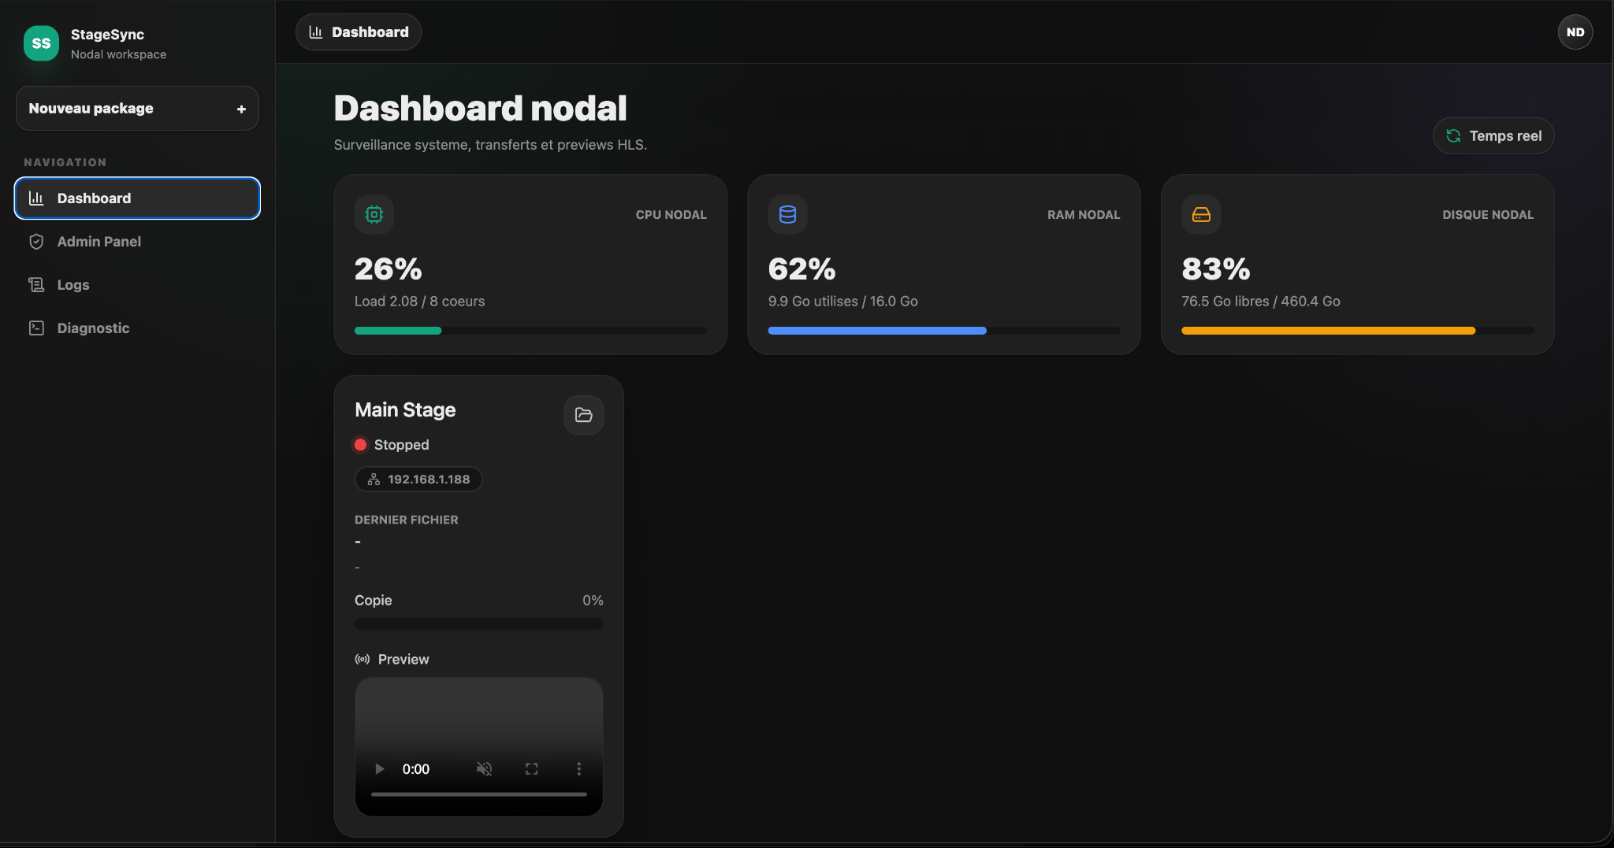Select Dashboard in the sidebar
The width and height of the screenshot is (1614, 848).
click(x=137, y=198)
